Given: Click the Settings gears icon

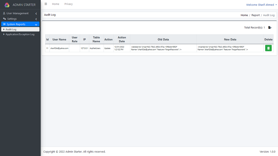Looking at the screenshot, I should pyautogui.click(x=4, y=19).
